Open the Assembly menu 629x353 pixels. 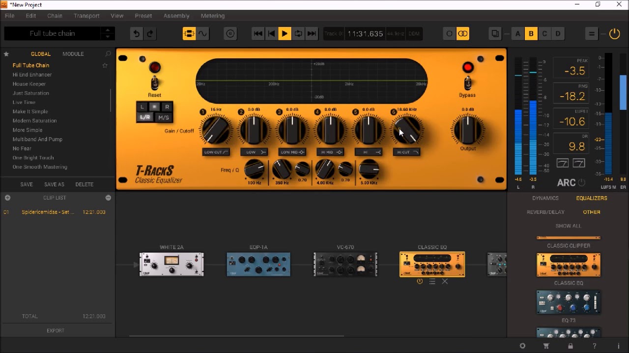pos(176,16)
